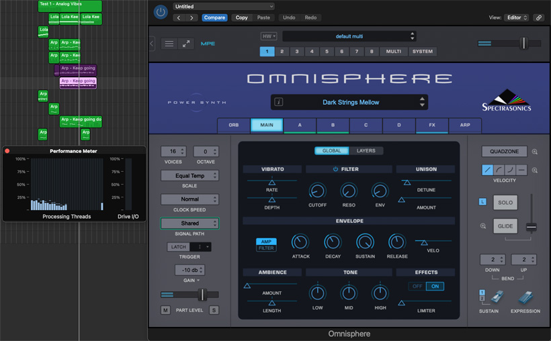Switch to the FX tab
The image size is (551, 341).
[x=432, y=125]
